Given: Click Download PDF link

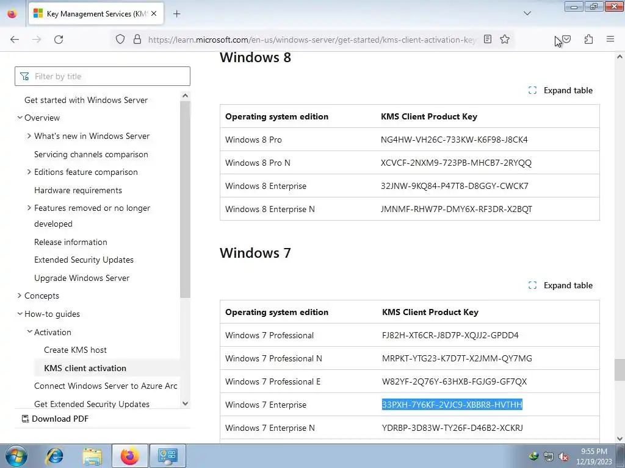Looking at the screenshot, I should click(x=55, y=419).
